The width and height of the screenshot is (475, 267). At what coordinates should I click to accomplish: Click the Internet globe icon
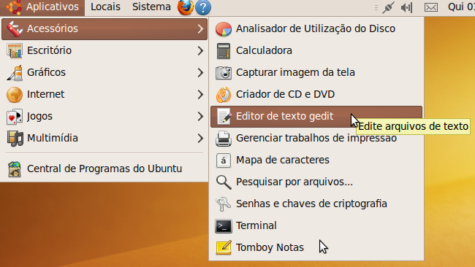click(14, 95)
